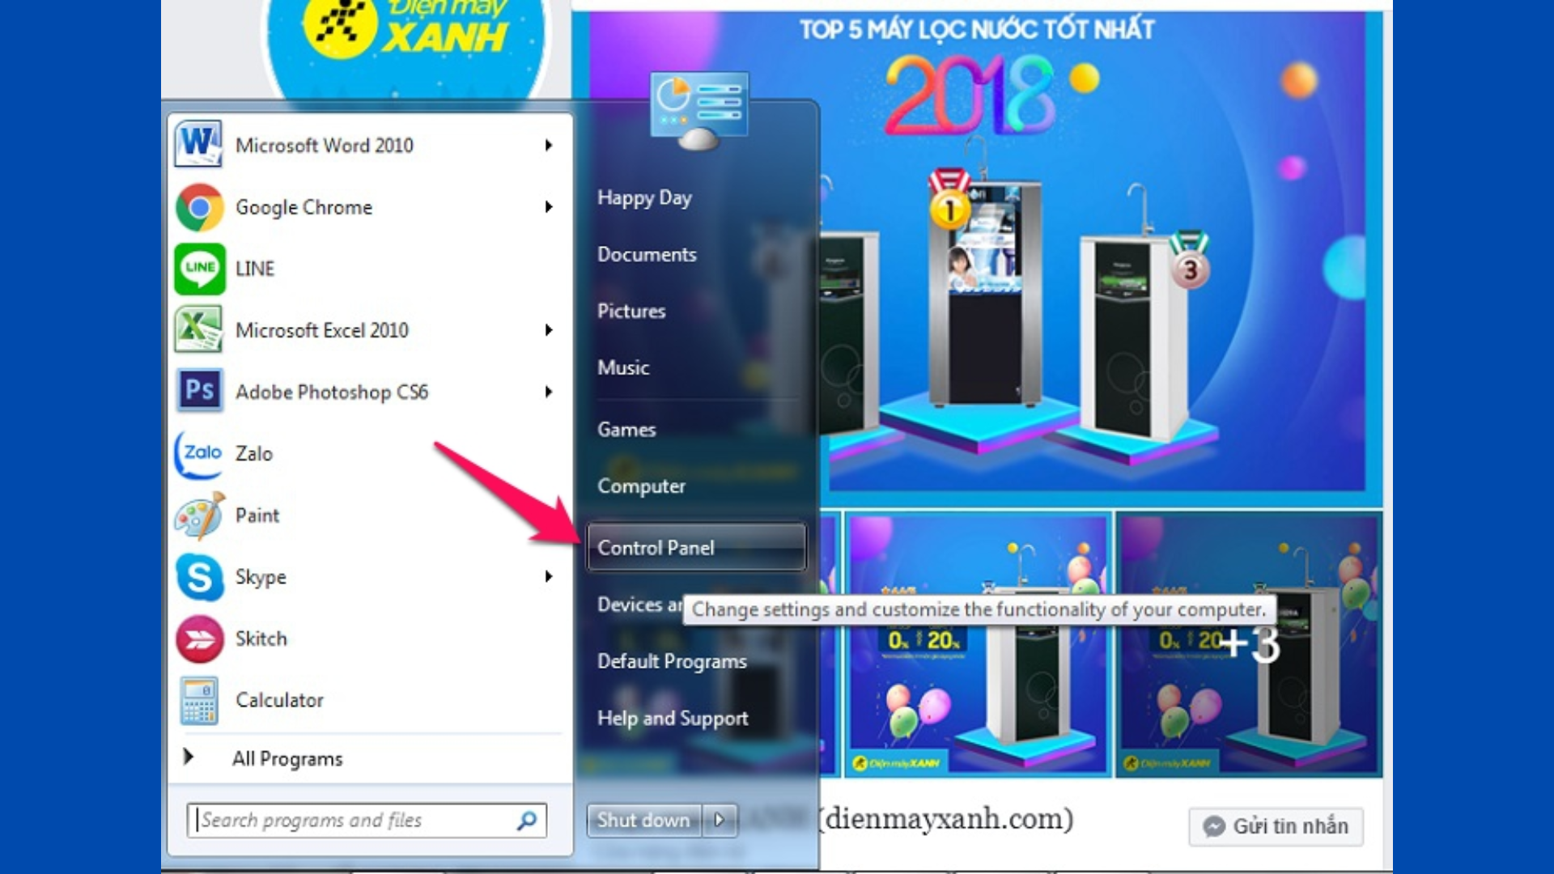Click Documents folder shortcut

coord(647,254)
